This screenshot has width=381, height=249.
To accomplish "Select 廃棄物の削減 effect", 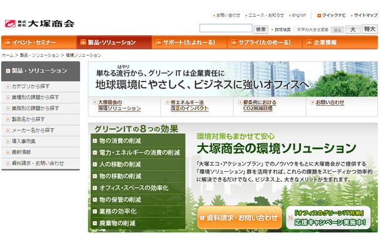I will pos(138,223).
